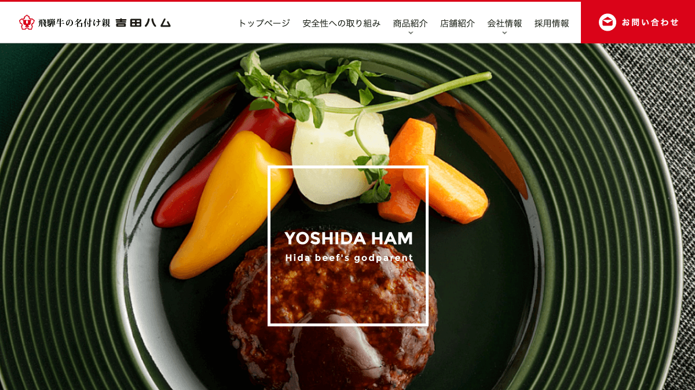Click the Hida beef's godparent tagline

point(349,258)
